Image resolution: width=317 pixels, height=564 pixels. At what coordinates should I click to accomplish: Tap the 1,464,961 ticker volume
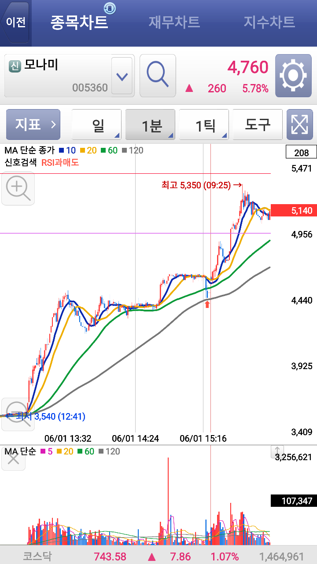click(x=282, y=557)
